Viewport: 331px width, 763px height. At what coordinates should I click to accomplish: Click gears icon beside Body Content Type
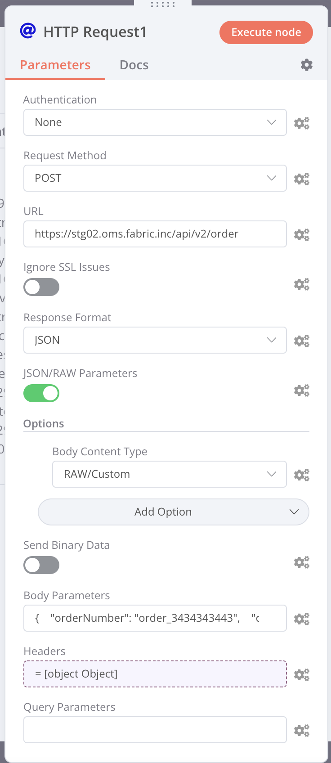point(302,475)
